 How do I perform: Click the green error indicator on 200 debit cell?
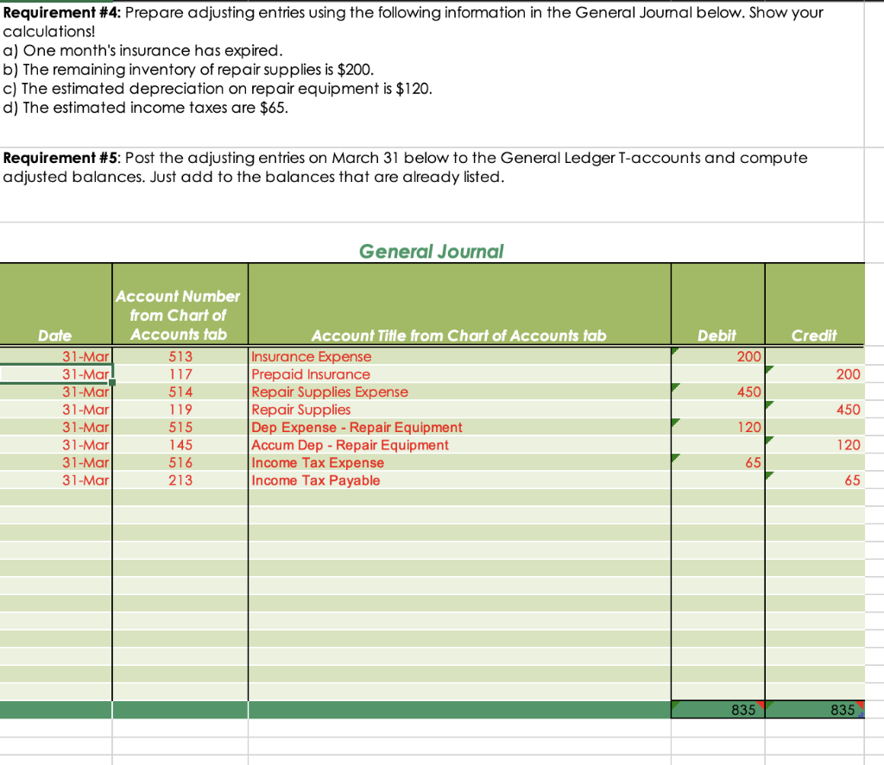tap(673, 352)
